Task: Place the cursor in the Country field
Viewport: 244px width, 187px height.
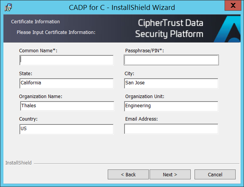Action: click(x=66, y=129)
